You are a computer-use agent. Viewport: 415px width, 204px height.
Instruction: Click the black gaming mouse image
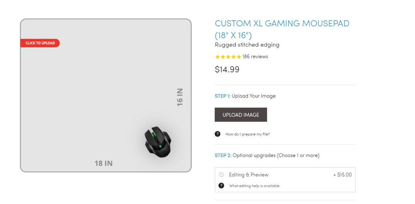click(x=158, y=142)
